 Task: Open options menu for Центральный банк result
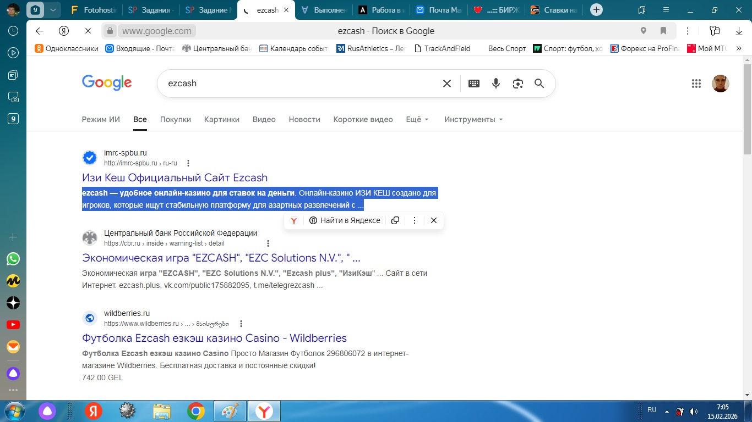tap(268, 243)
